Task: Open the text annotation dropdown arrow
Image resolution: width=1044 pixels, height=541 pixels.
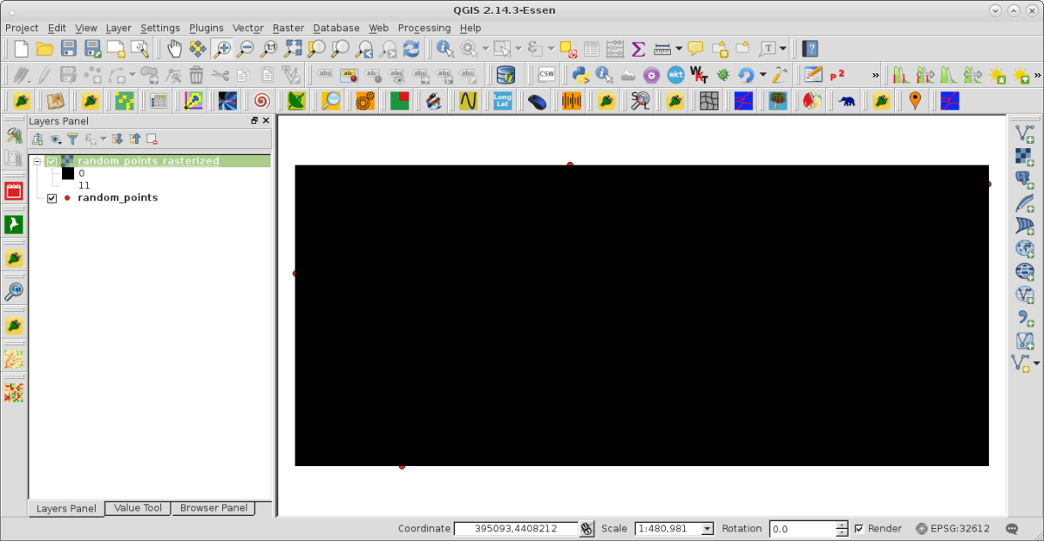Action: 783,49
